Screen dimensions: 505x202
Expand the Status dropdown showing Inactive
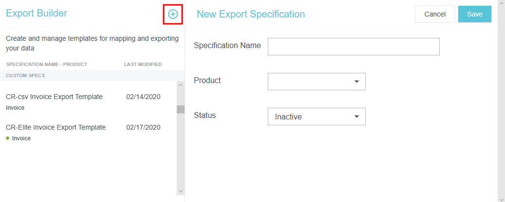(x=317, y=117)
